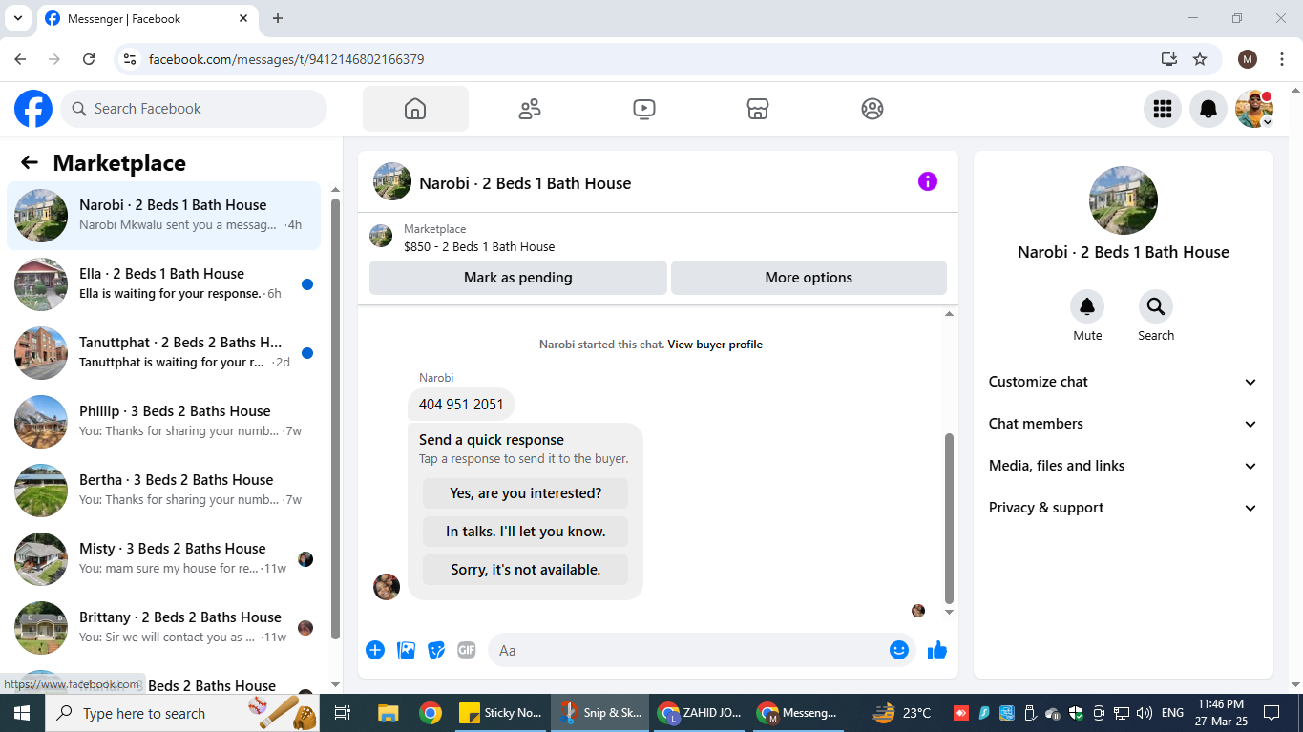
Task: Open the Facebook menu grid icon
Action: click(1163, 109)
